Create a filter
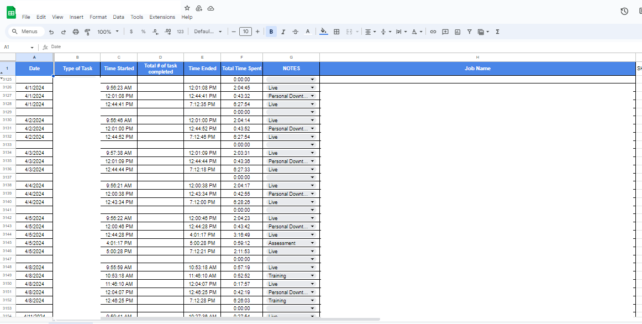642x324 pixels. 470,32
